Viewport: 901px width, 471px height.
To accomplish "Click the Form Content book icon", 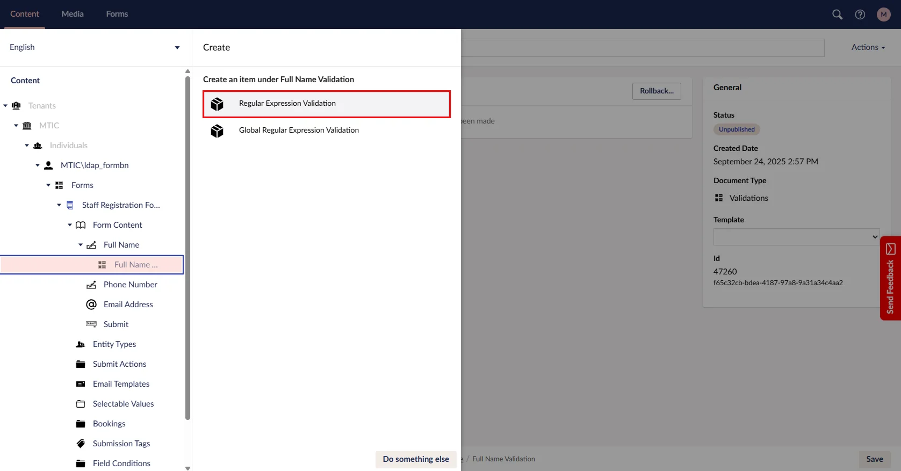I will tap(81, 225).
